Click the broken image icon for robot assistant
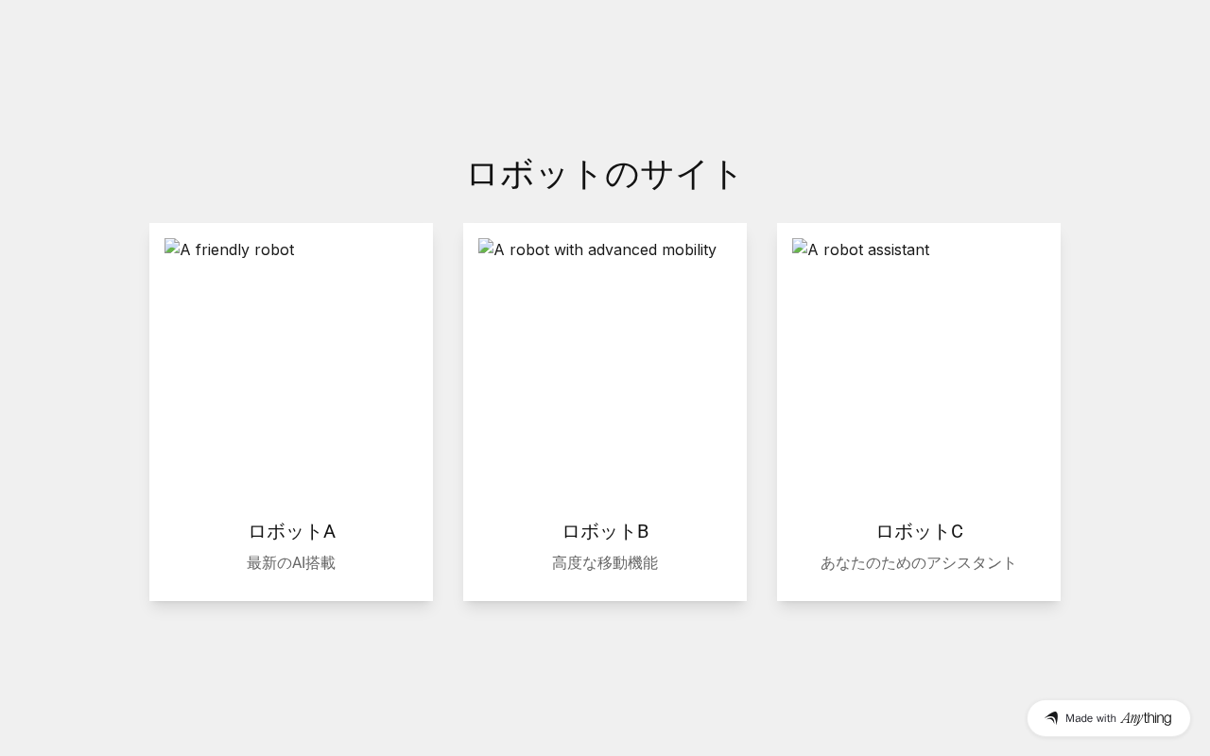 coord(800,248)
